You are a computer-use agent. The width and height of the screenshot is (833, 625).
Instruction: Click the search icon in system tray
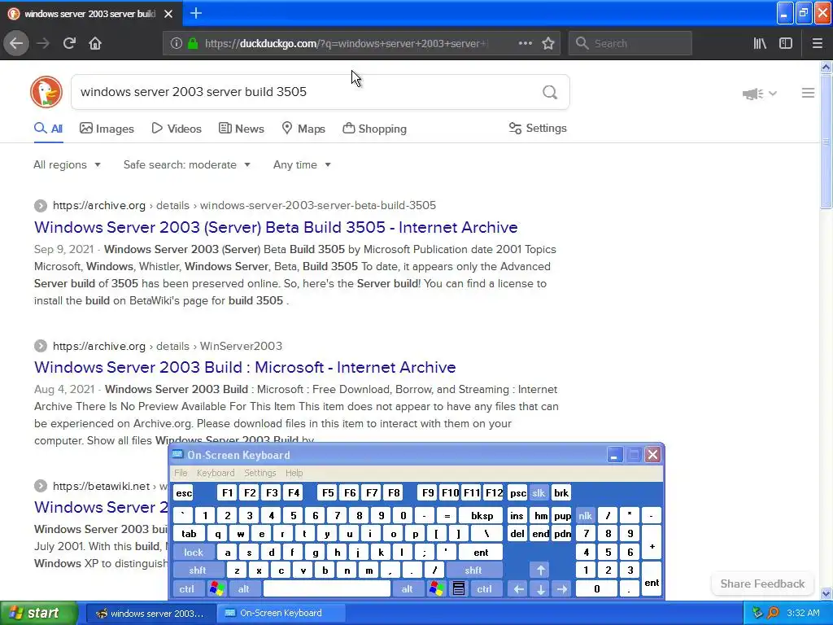click(x=773, y=613)
